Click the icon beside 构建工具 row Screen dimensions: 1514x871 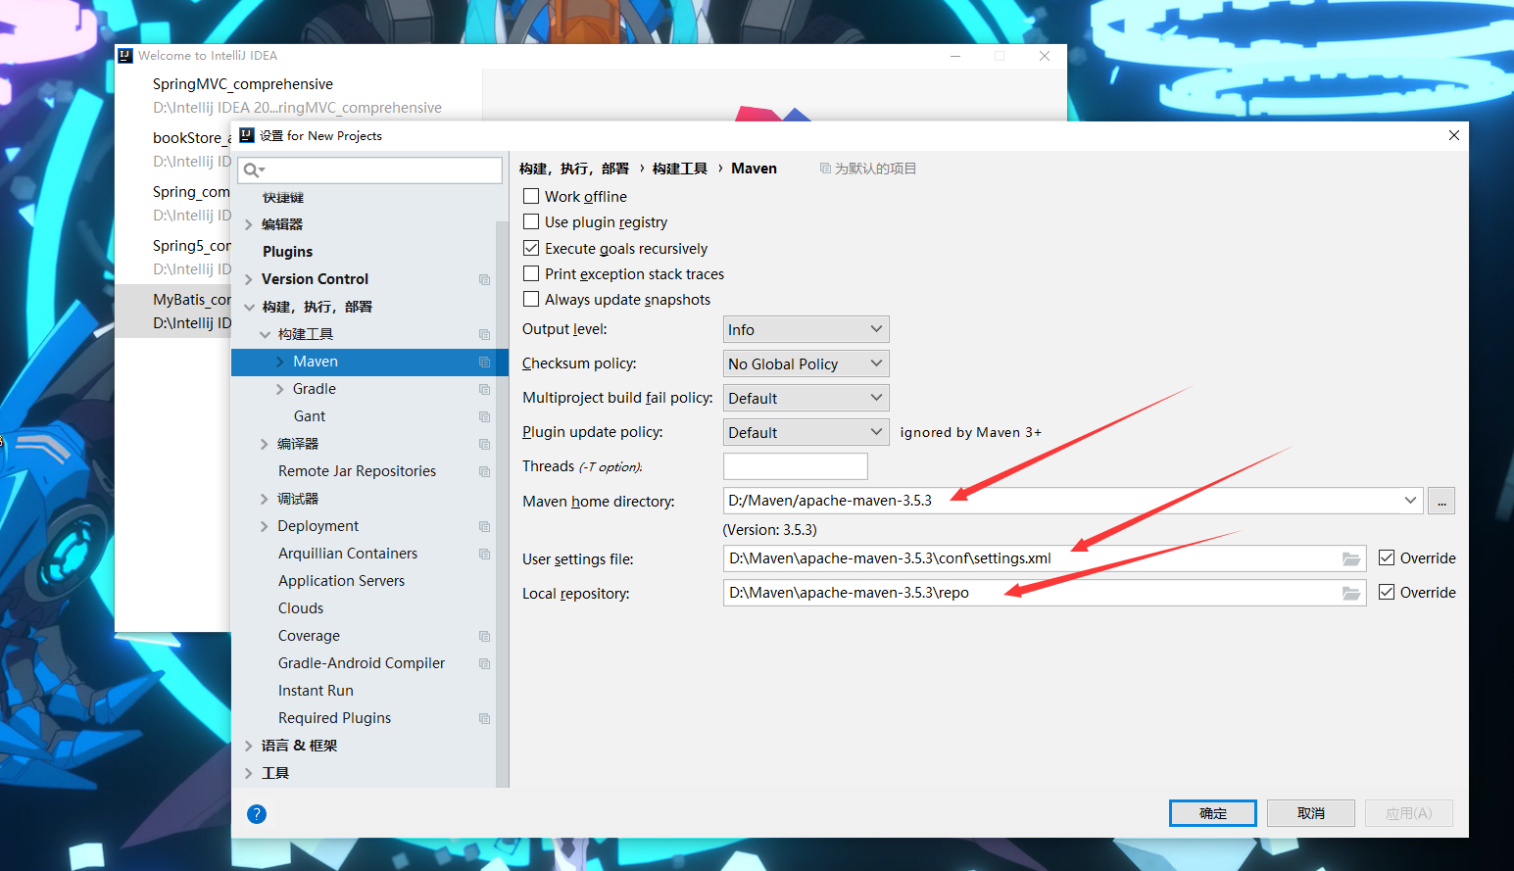point(484,334)
